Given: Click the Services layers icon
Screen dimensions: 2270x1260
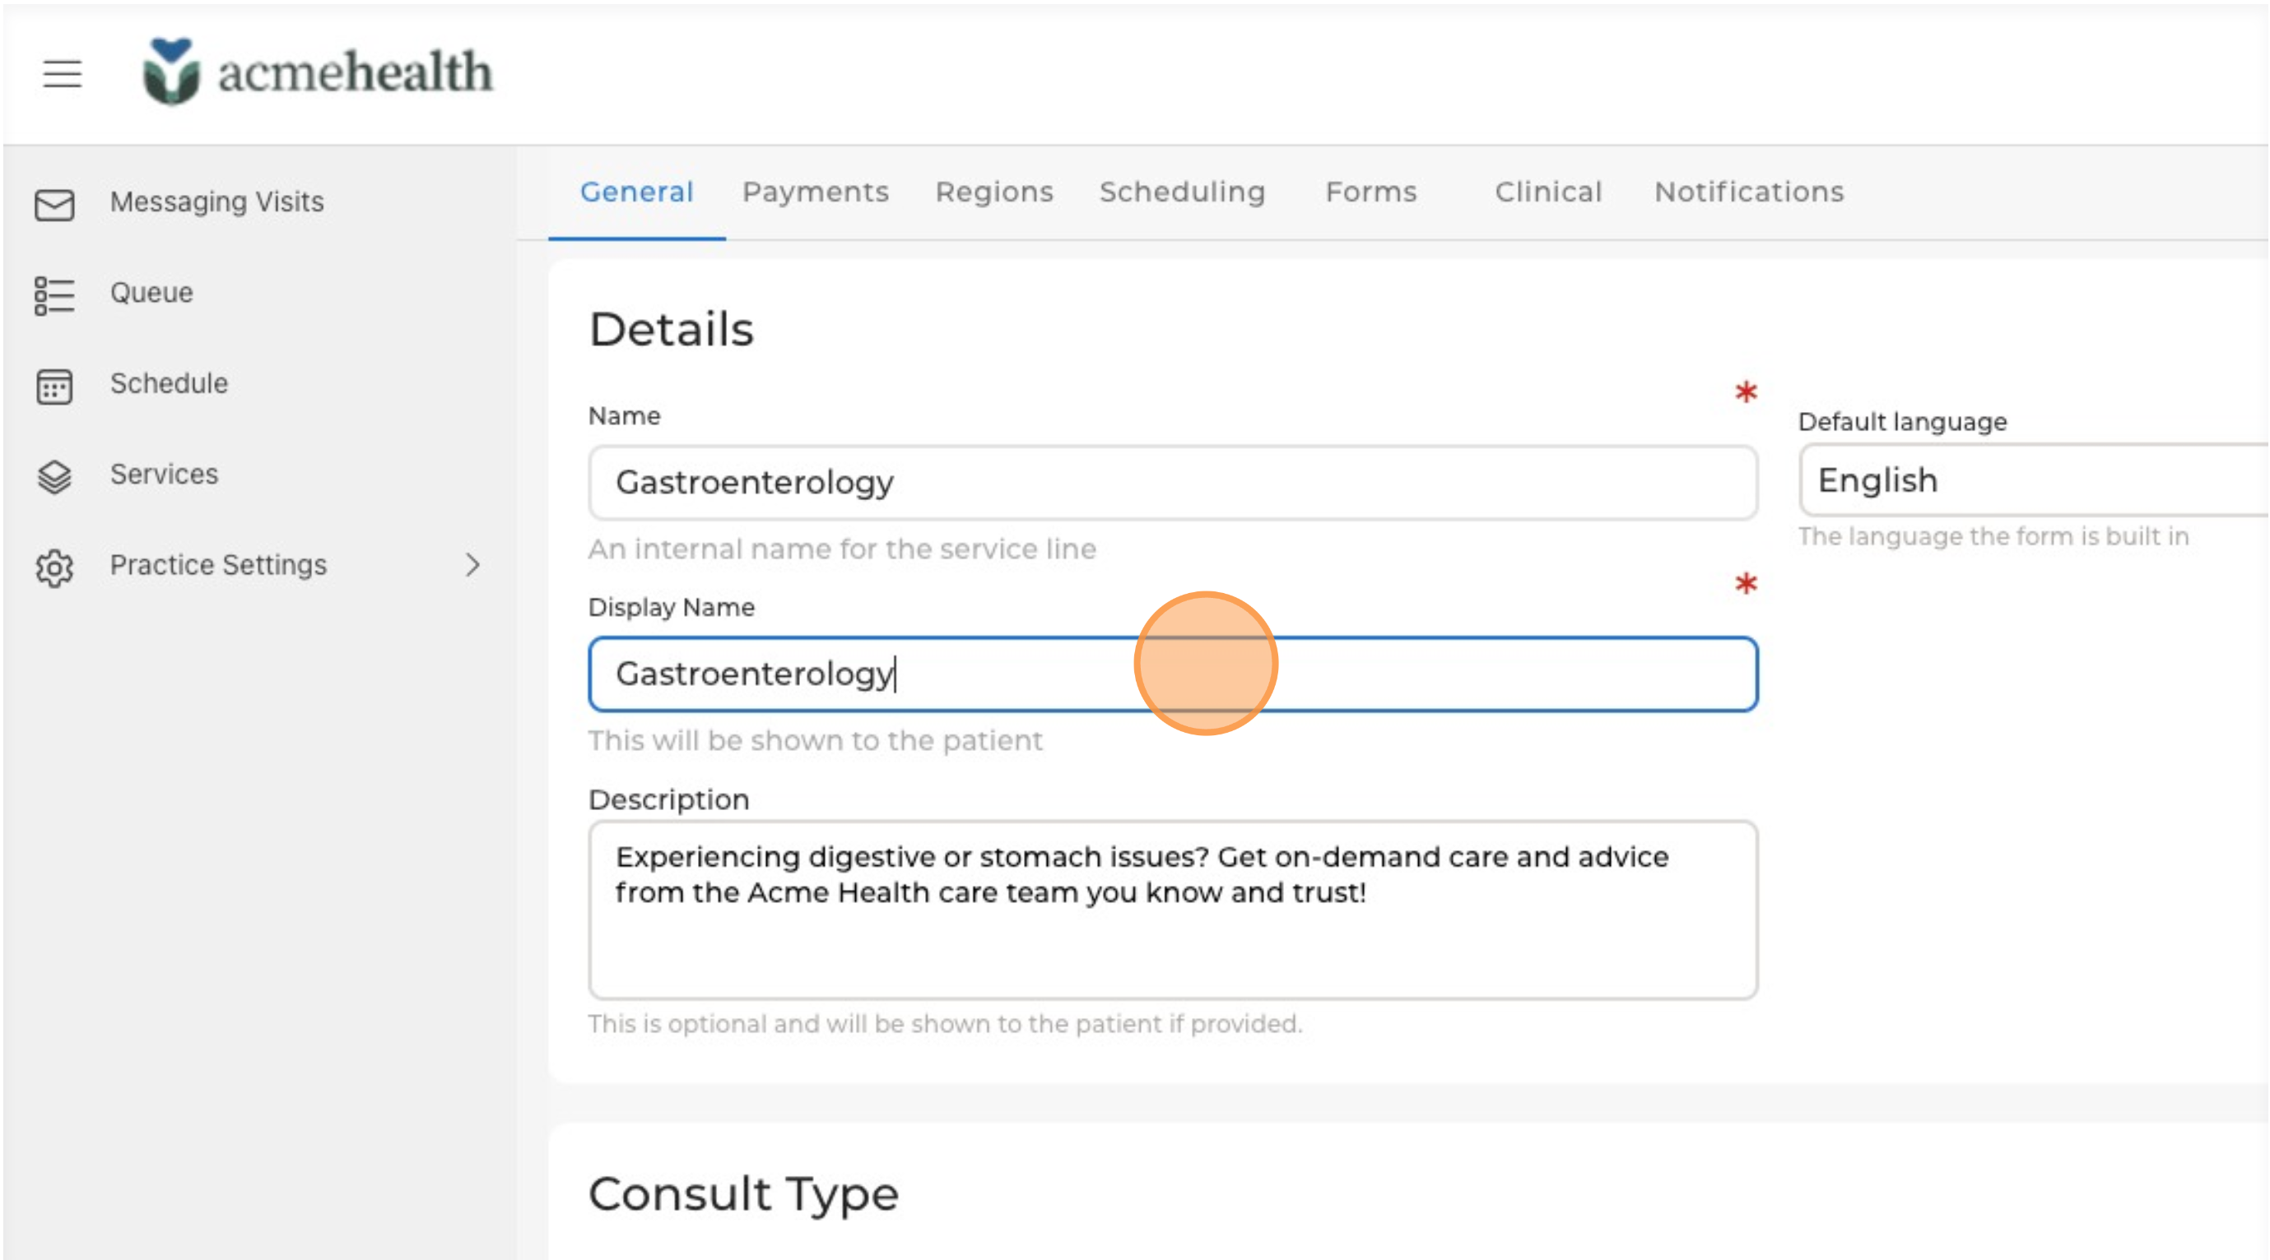Looking at the screenshot, I should point(53,476).
